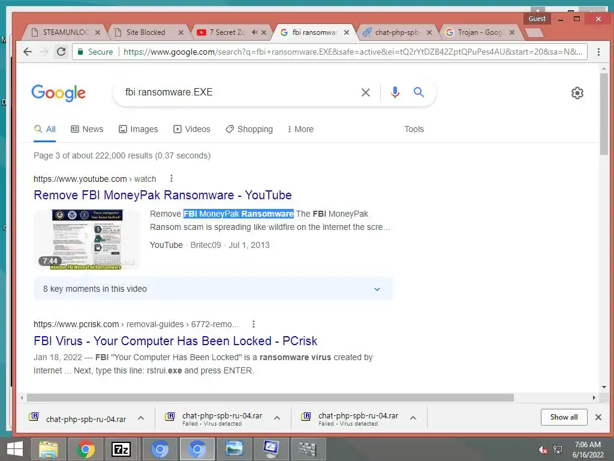Switch to Site Blocked tab
The width and height of the screenshot is (614, 461).
(x=145, y=32)
